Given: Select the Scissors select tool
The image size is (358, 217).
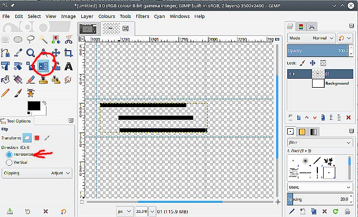Looking at the screenshot, I should 69,39.
